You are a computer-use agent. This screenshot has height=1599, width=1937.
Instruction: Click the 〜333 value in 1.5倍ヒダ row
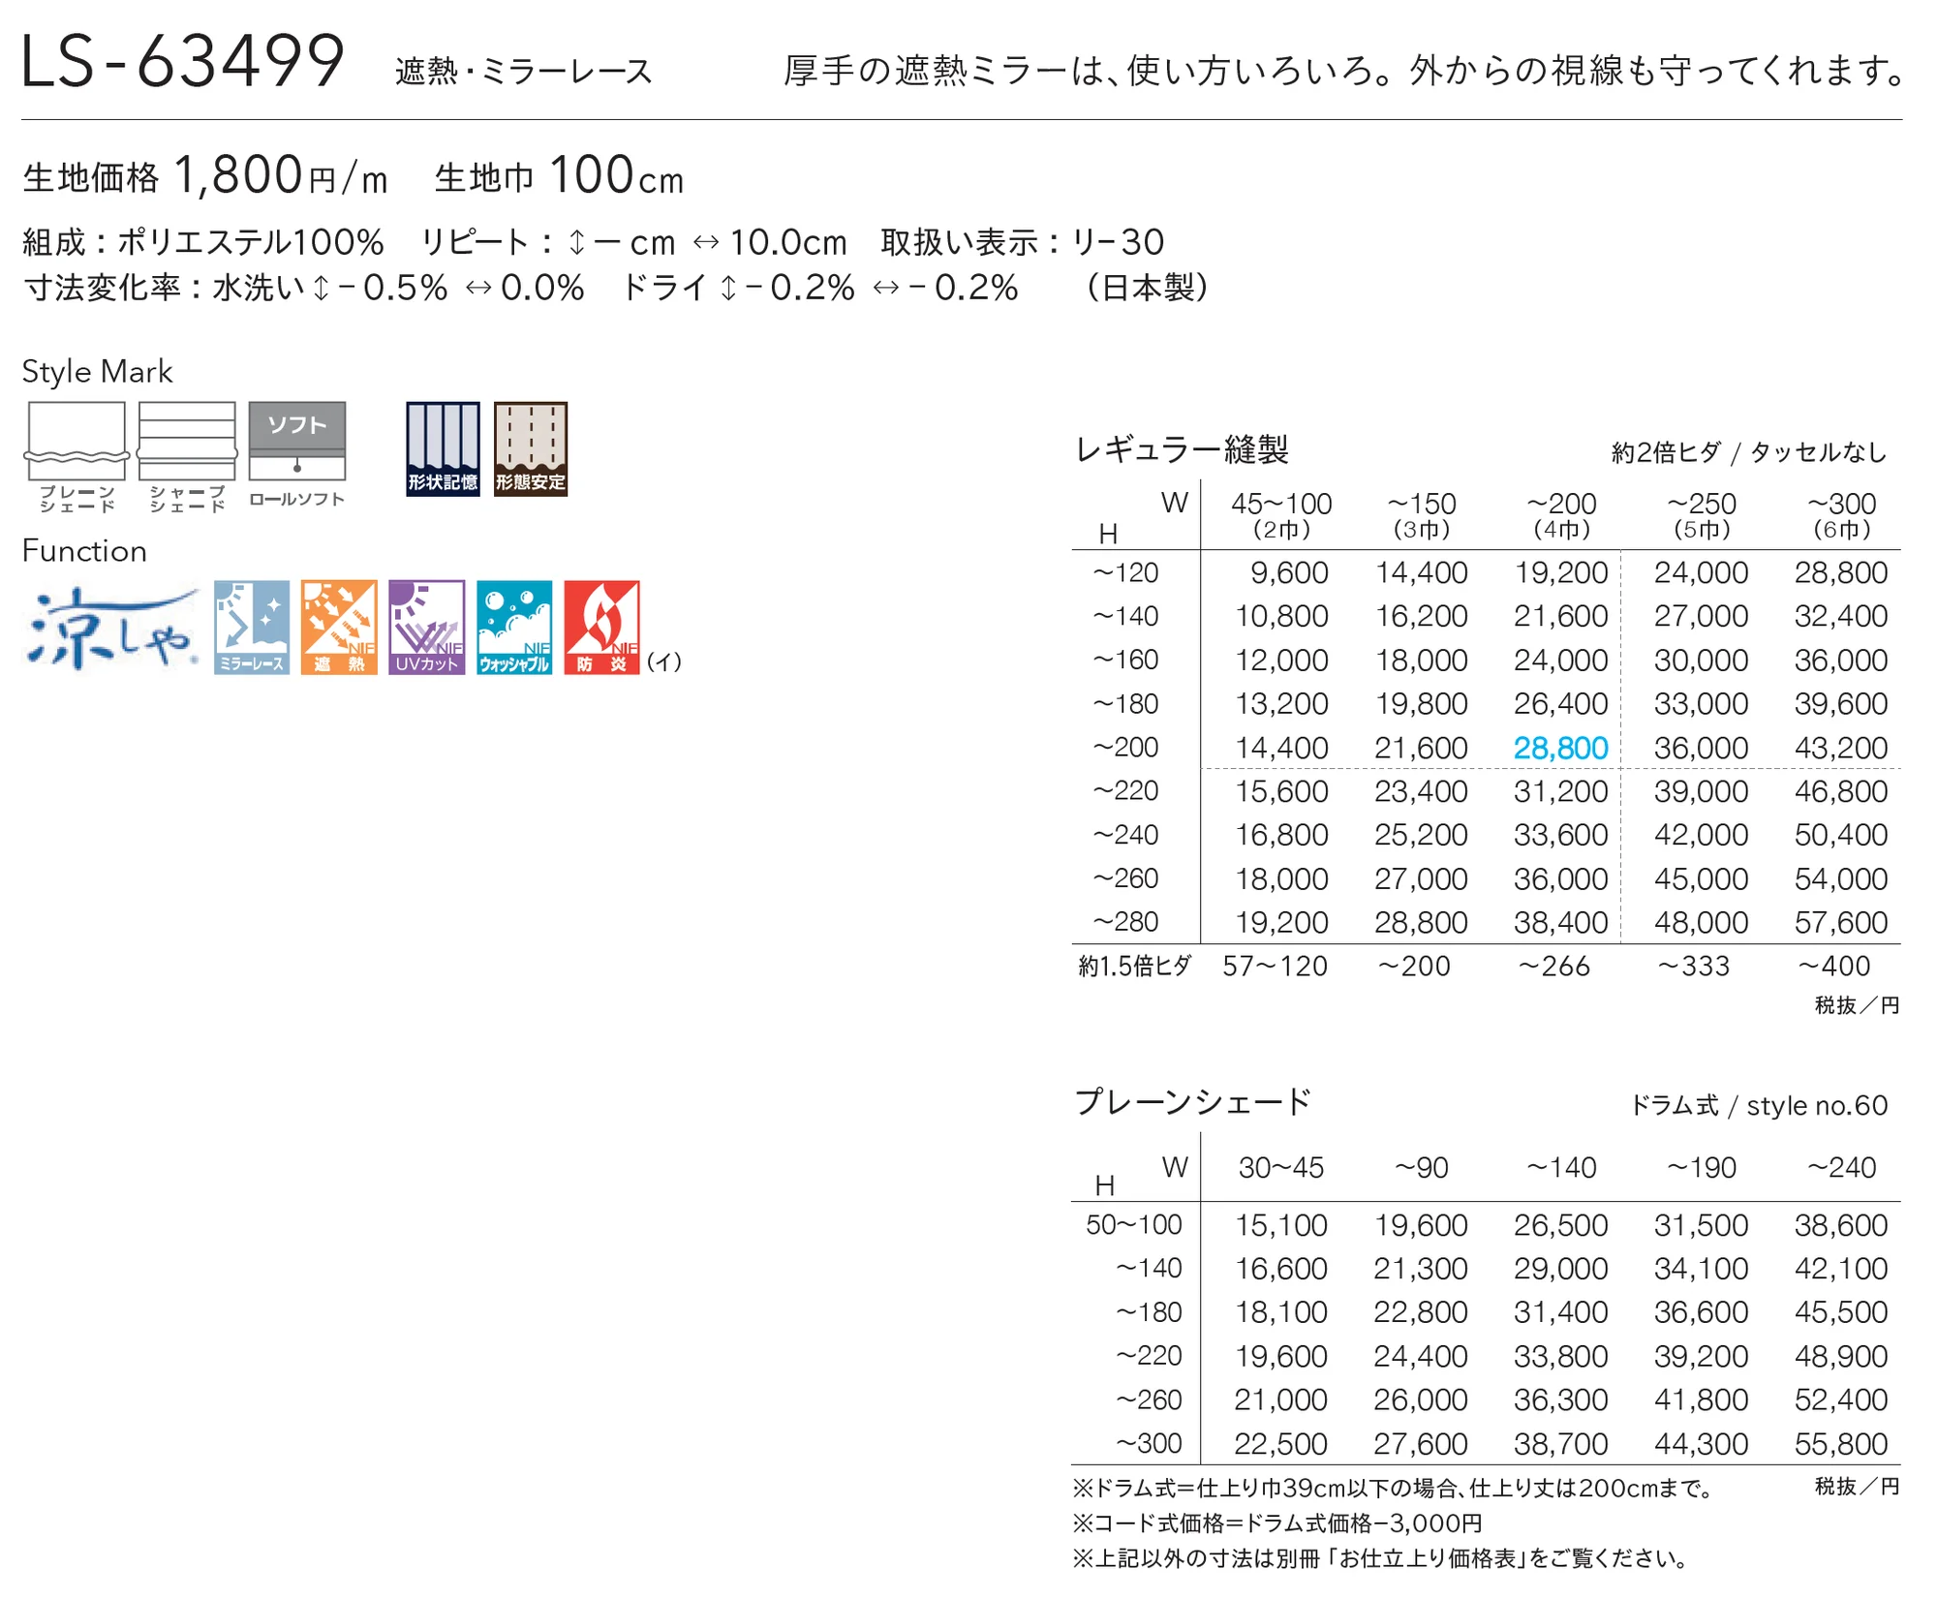1693,967
